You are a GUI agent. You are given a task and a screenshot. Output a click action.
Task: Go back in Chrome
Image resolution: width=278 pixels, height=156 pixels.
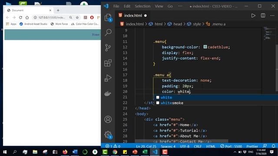click(x=7, y=17)
